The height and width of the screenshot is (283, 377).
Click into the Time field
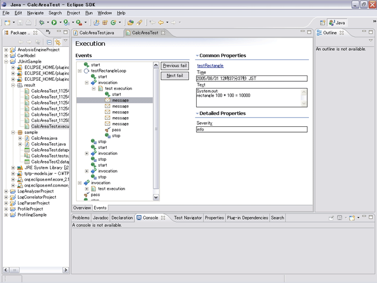(x=252, y=78)
